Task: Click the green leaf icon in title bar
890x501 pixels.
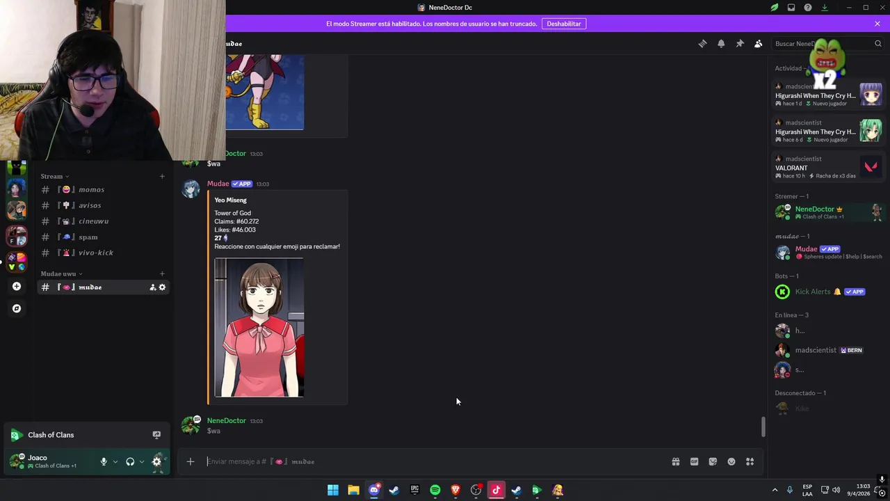Action: coord(774,8)
